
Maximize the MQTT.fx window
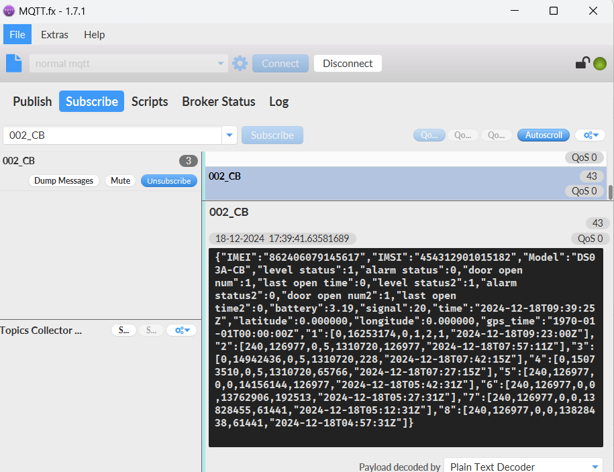(554, 11)
